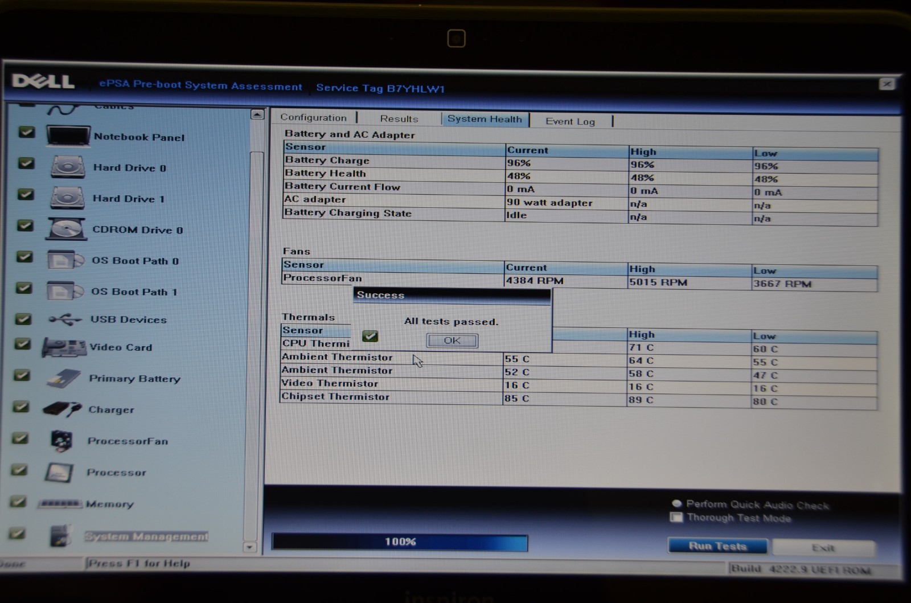Disable the USB Devices test checkbox
Image resolution: width=911 pixels, height=603 pixels.
23,318
